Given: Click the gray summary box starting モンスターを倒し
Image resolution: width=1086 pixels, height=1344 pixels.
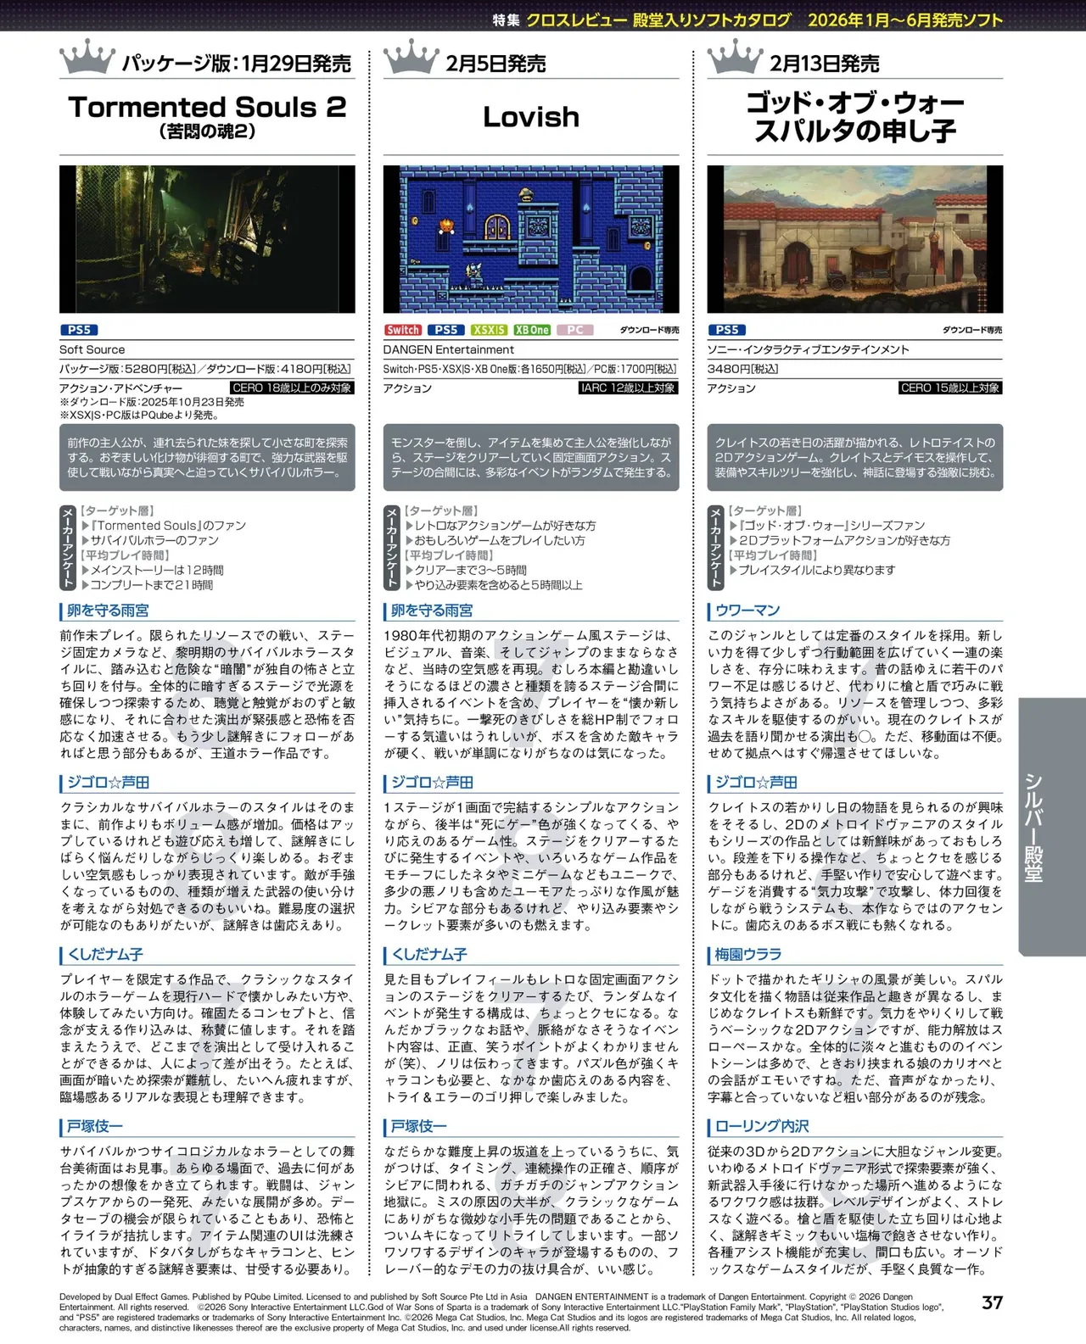Looking at the screenshot, I should (531, 458).
